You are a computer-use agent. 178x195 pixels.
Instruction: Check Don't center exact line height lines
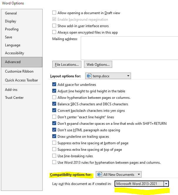(x=54, y=117)
